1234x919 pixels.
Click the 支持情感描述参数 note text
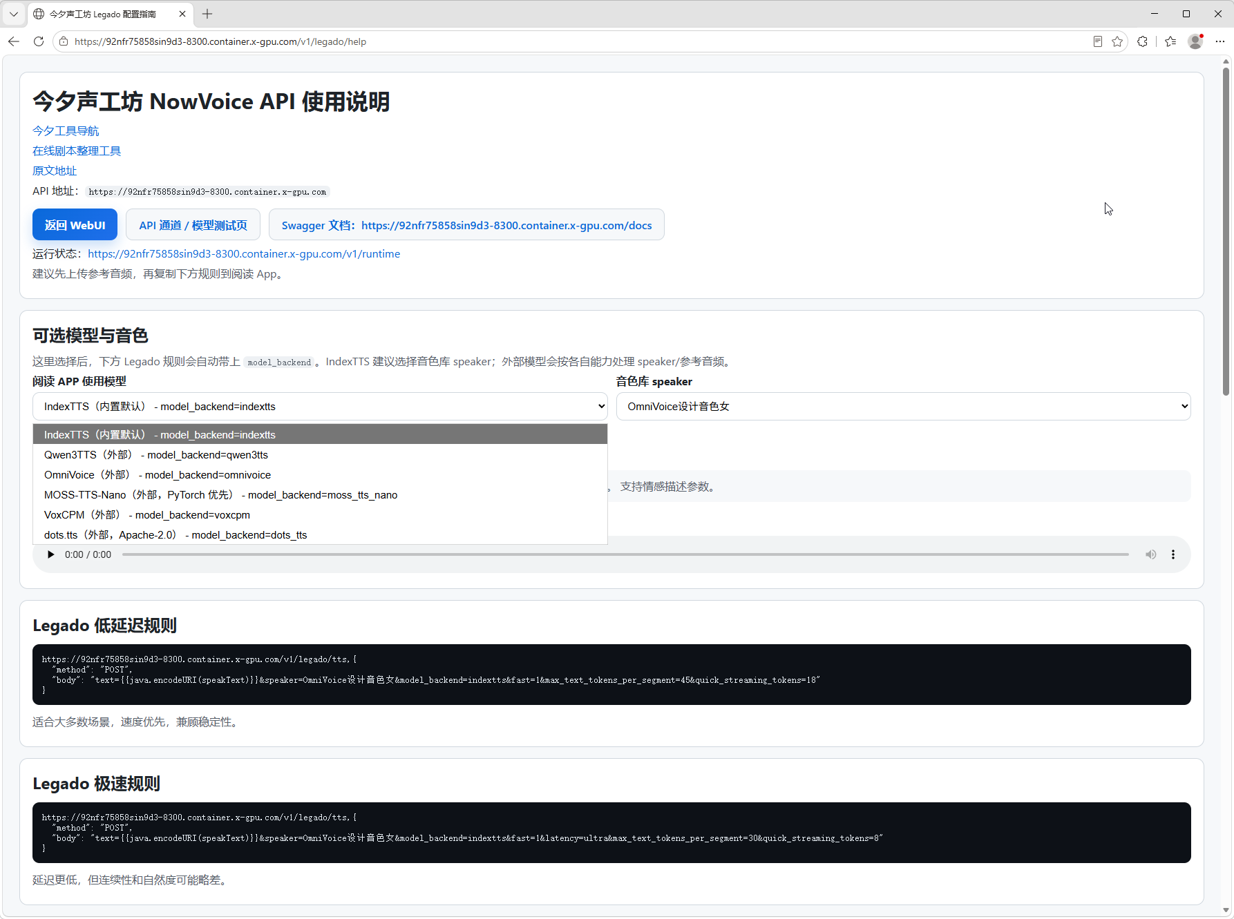tap(669, 487)
